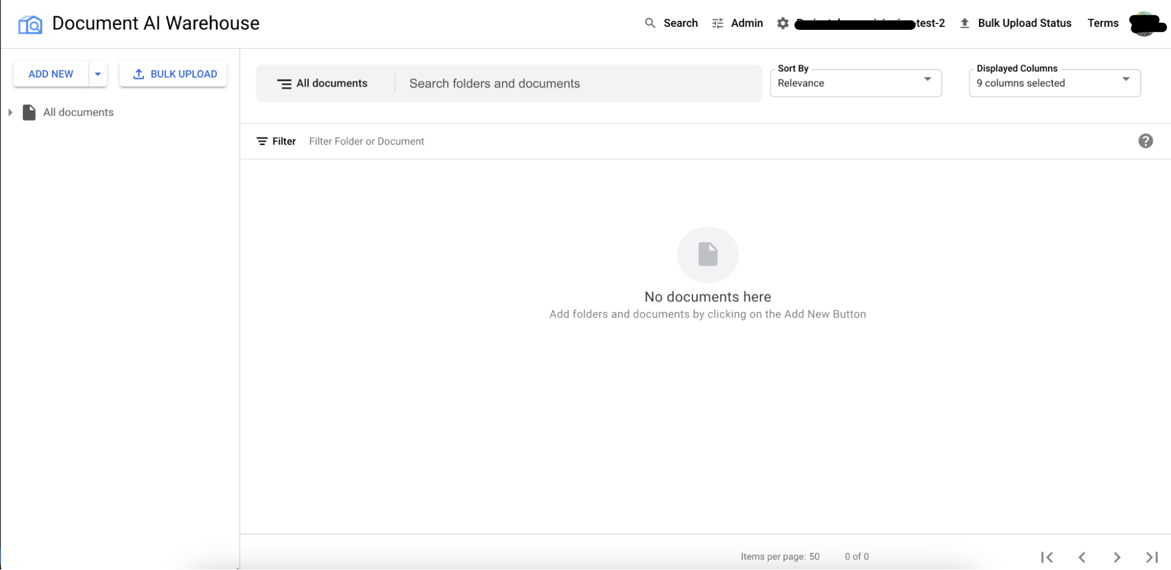
Task: Click the user account avatar
Action: [1145, 23]
